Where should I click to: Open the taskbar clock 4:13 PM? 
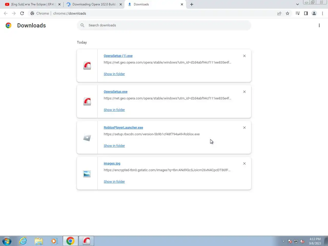(315, 241)
